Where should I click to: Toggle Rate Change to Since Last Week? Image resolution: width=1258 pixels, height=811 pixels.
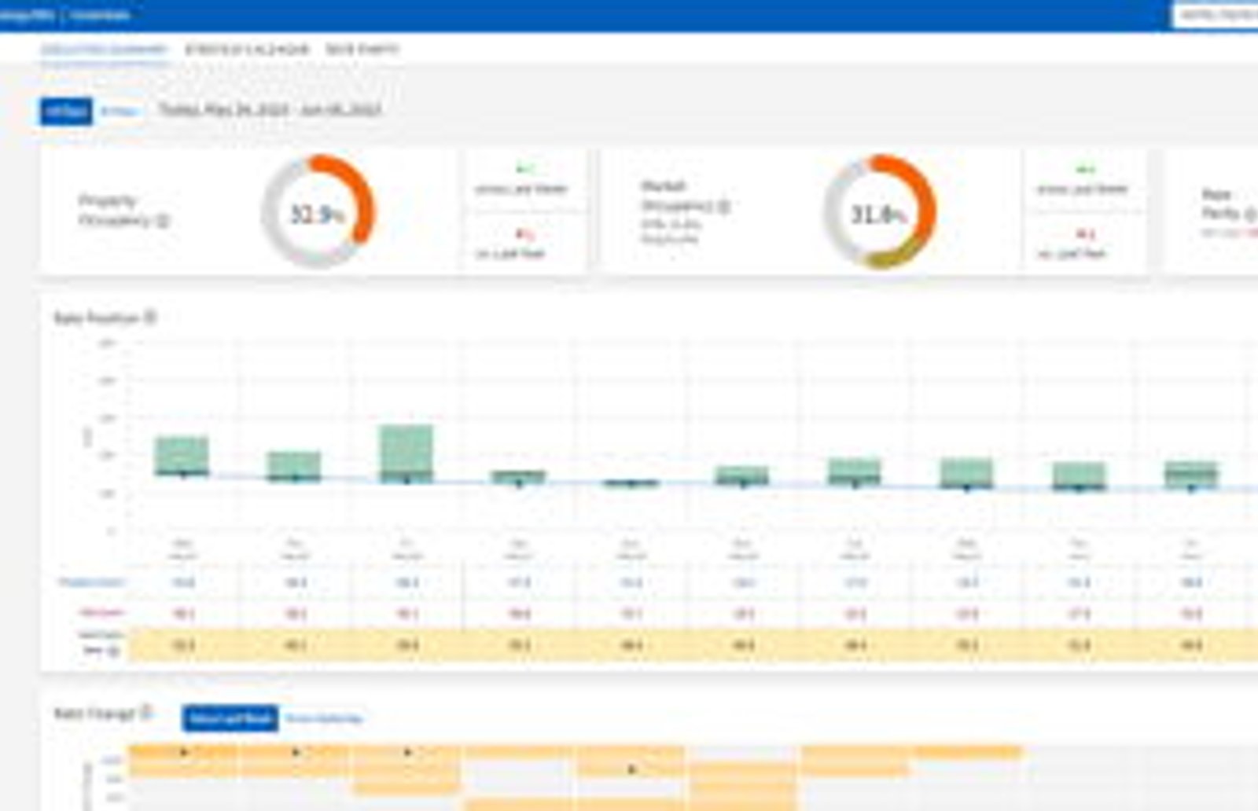[230, 718]
